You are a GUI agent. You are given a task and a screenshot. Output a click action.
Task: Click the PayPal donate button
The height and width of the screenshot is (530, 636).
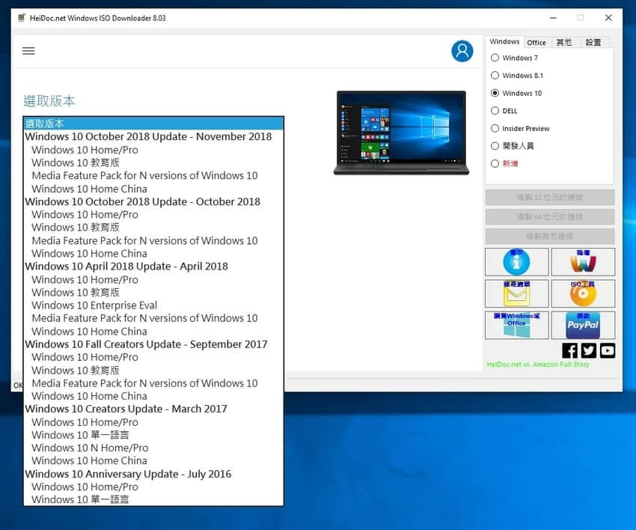pos(583,325)
